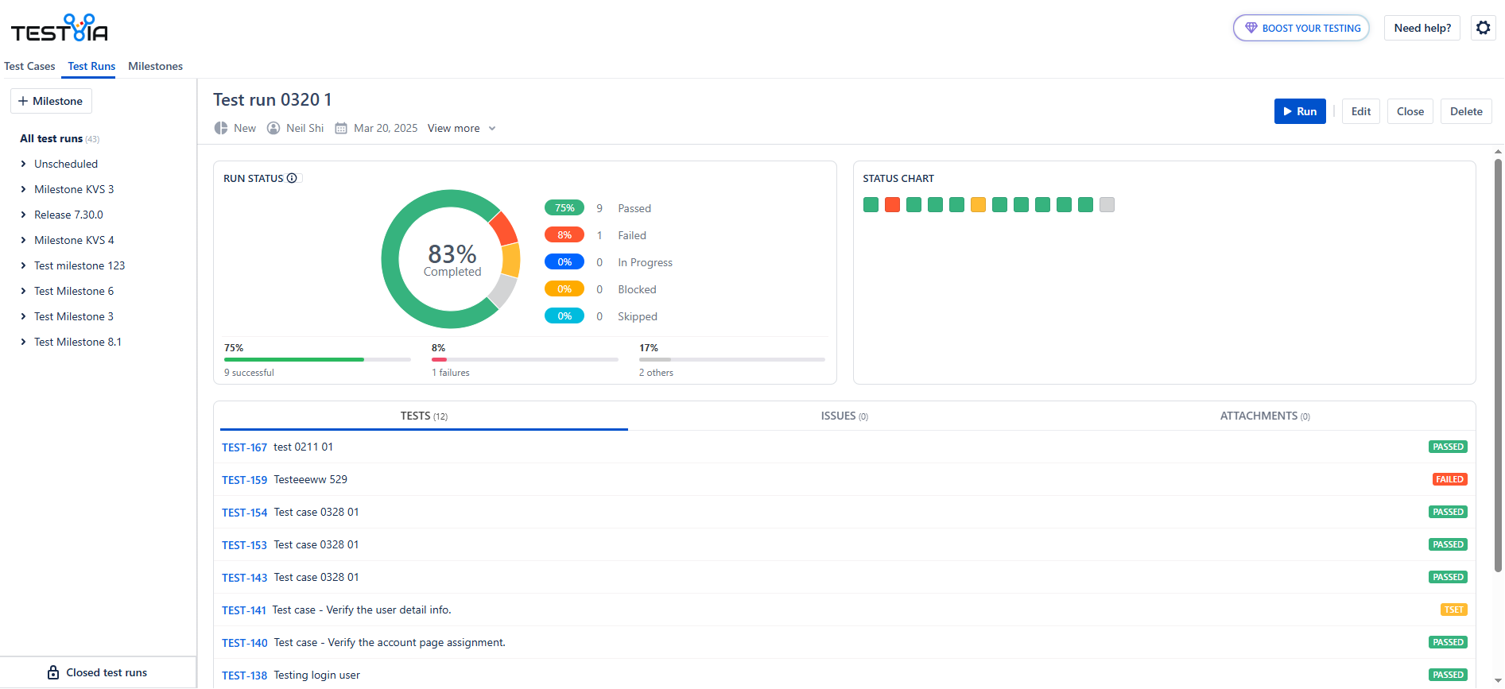
Task: Open the TEST-159 test link
Action: point(244,480)
